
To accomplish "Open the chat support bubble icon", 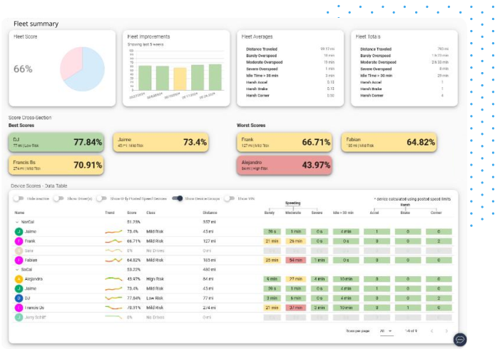I will tap(460, 339).
